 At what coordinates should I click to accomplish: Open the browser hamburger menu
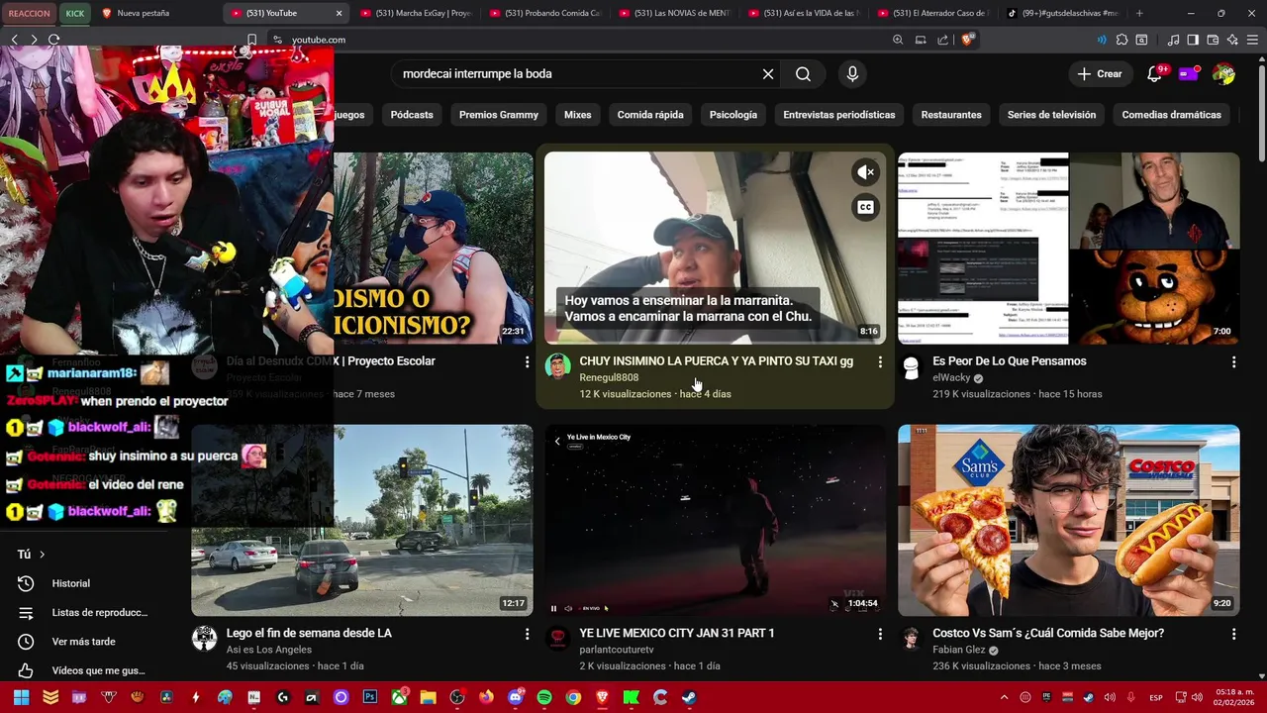(1252, 40)
